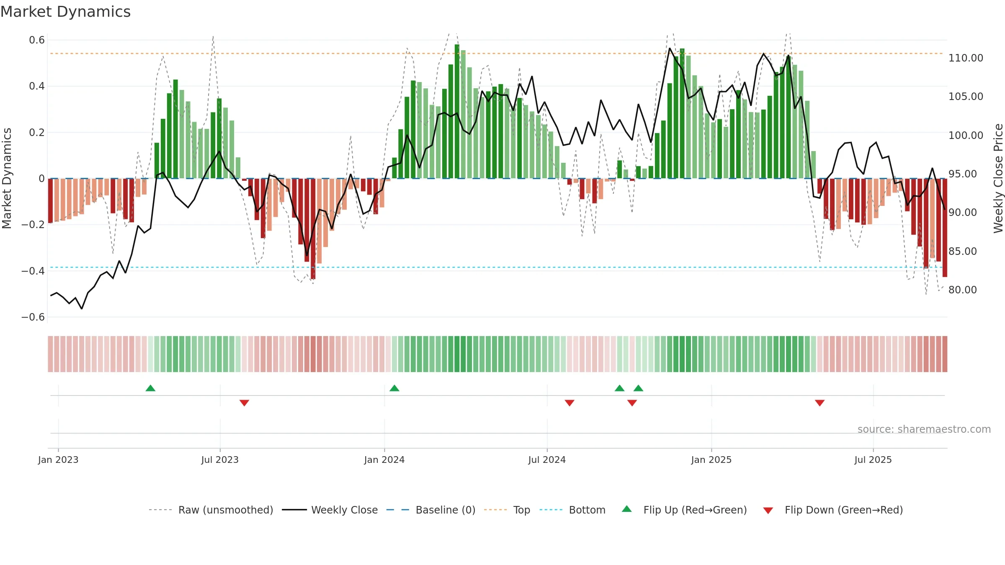
Task: Toggle the Weekly Close legend entry
Action: 330,510
